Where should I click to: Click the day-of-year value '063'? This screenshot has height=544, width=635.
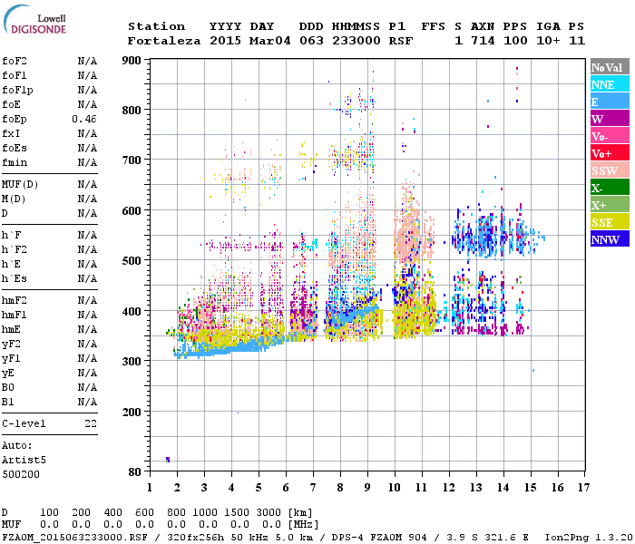pyautogui.click(x=311, y=41)
